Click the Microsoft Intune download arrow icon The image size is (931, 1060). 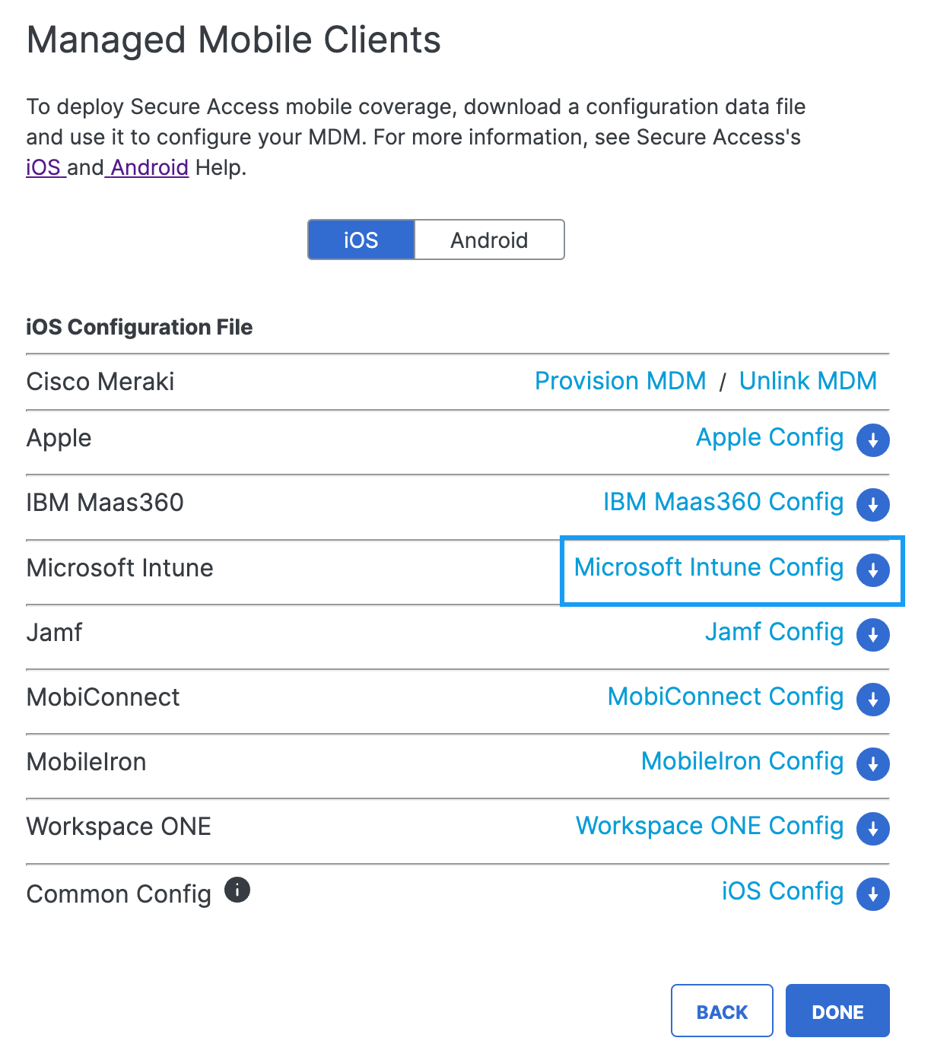click(872, 570)
